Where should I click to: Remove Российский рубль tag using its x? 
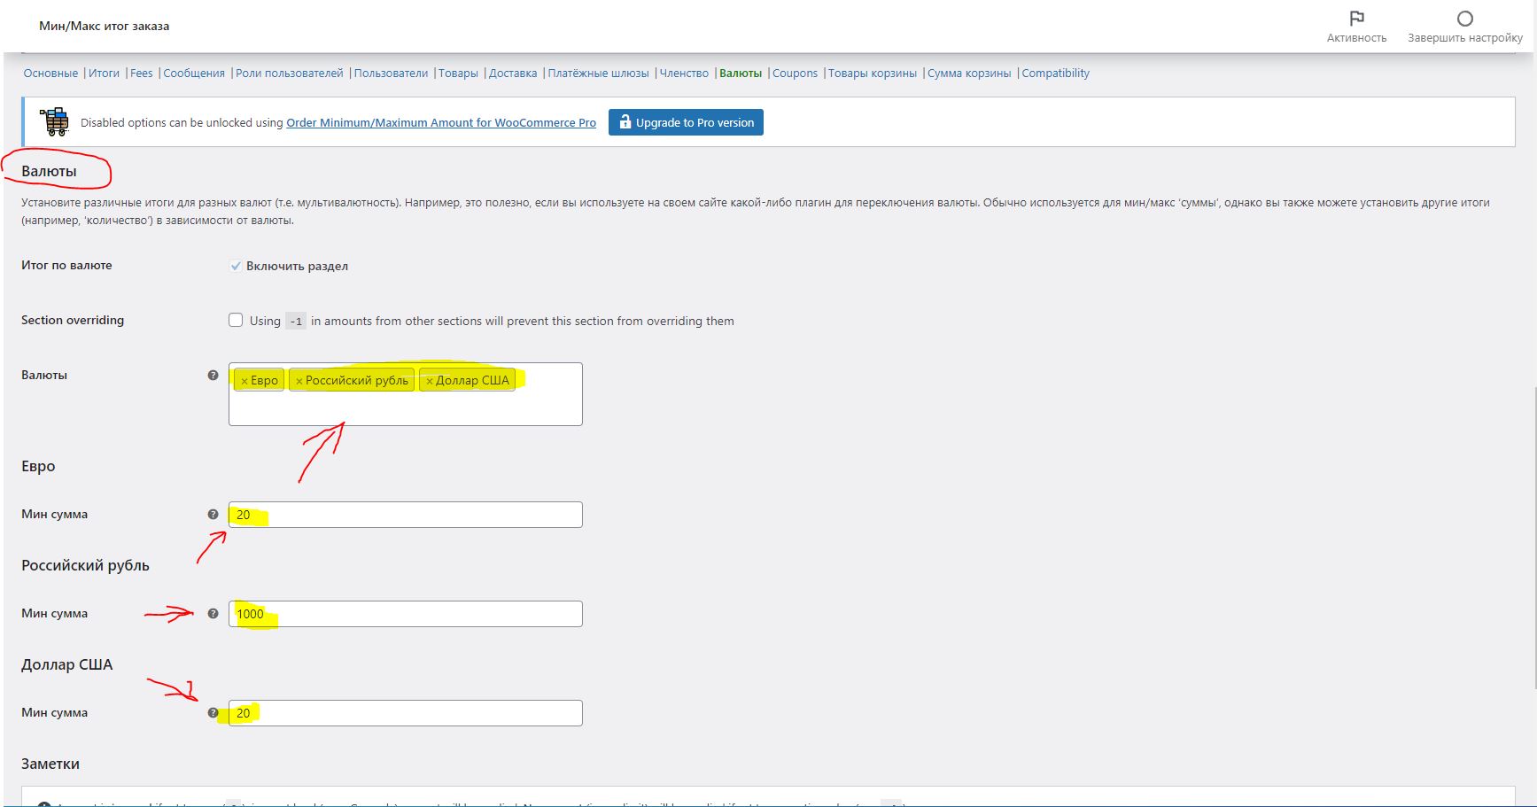(299, 381)
